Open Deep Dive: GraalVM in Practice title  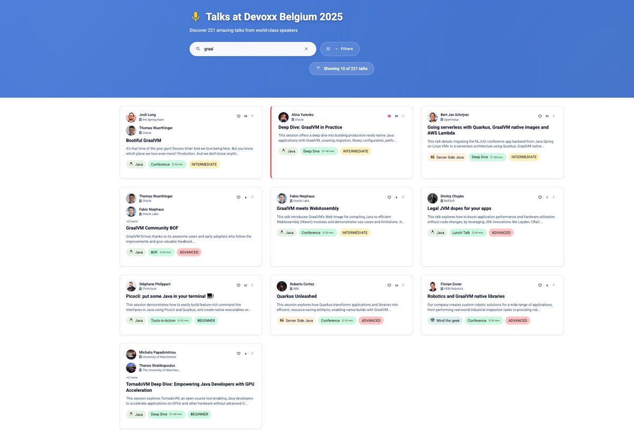coord(310,127)
